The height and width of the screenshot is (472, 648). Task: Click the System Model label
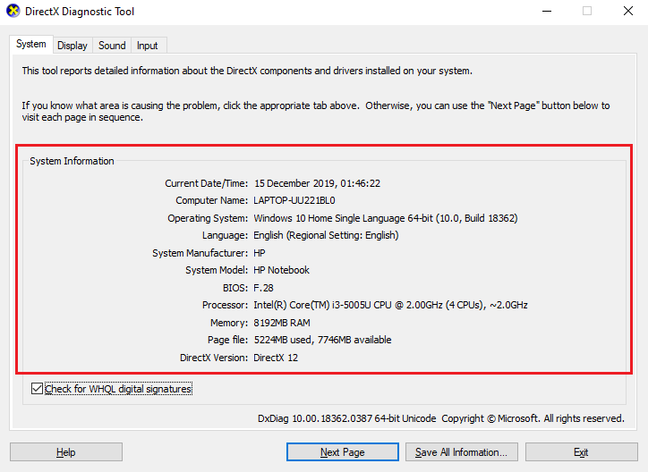217,270
